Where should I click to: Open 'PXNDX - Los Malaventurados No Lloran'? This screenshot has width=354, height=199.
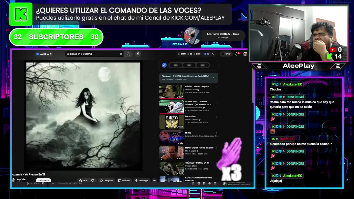171,179
